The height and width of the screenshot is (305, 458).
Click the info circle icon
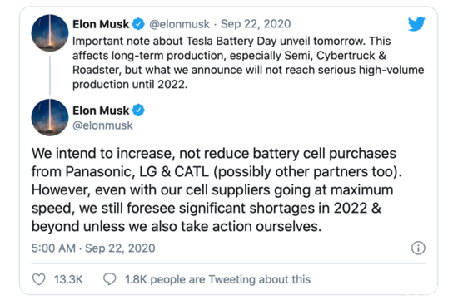(418, 248)
